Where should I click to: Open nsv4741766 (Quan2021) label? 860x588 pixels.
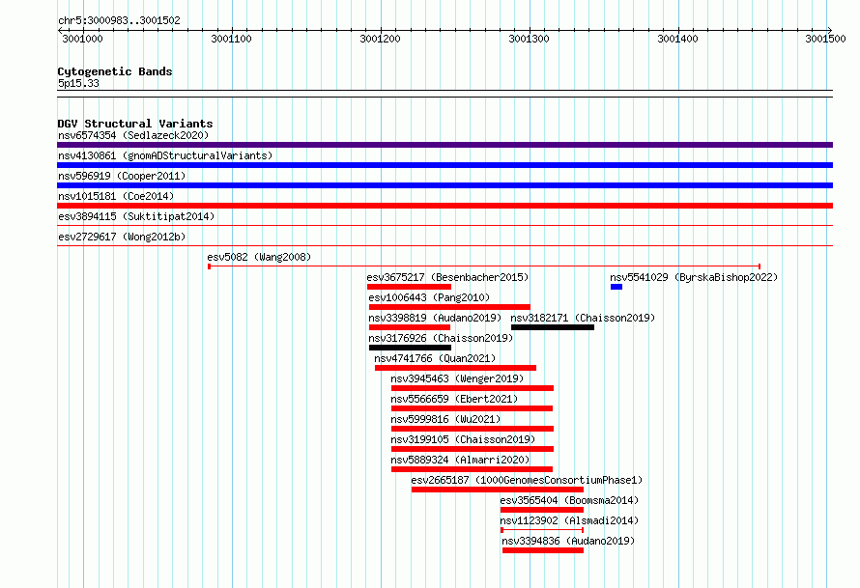435,358
